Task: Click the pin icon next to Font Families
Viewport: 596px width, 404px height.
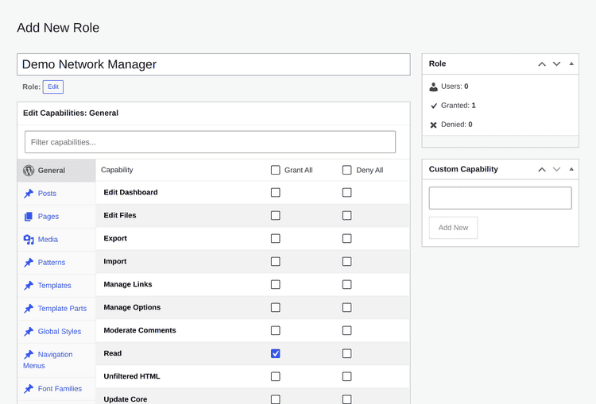Action: pos(29,389)
